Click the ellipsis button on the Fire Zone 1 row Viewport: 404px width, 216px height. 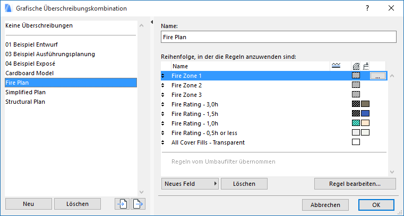tap(377, 76)
